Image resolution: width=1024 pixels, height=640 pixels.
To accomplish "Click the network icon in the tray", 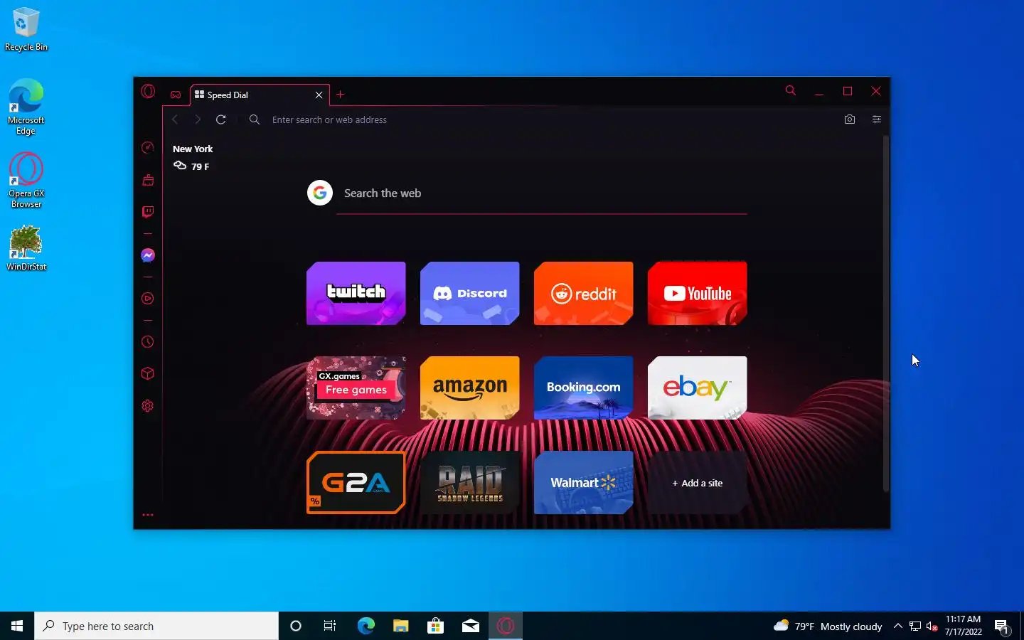I will [x=915, y=626].
